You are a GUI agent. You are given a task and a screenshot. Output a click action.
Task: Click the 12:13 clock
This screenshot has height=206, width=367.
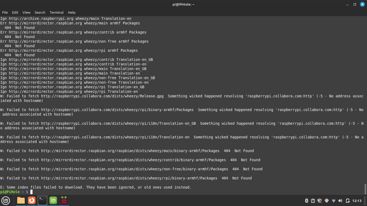pos(357,201)
